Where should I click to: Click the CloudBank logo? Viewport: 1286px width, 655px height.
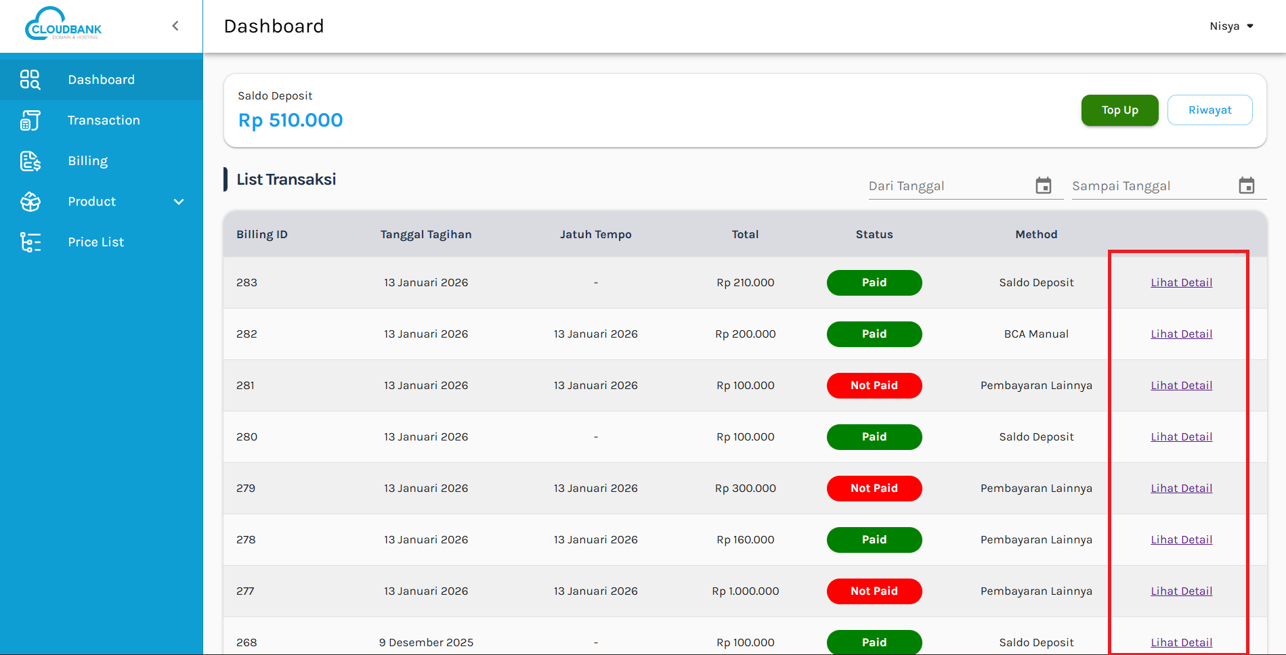pyautogui.click(x=64, y=25)
